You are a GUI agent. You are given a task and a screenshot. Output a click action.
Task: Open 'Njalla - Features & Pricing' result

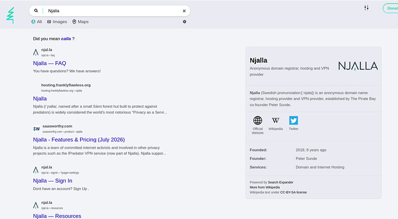point(79,139)
